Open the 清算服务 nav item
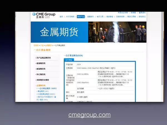Screen dimensions: 167x125 tap(90, 17)
